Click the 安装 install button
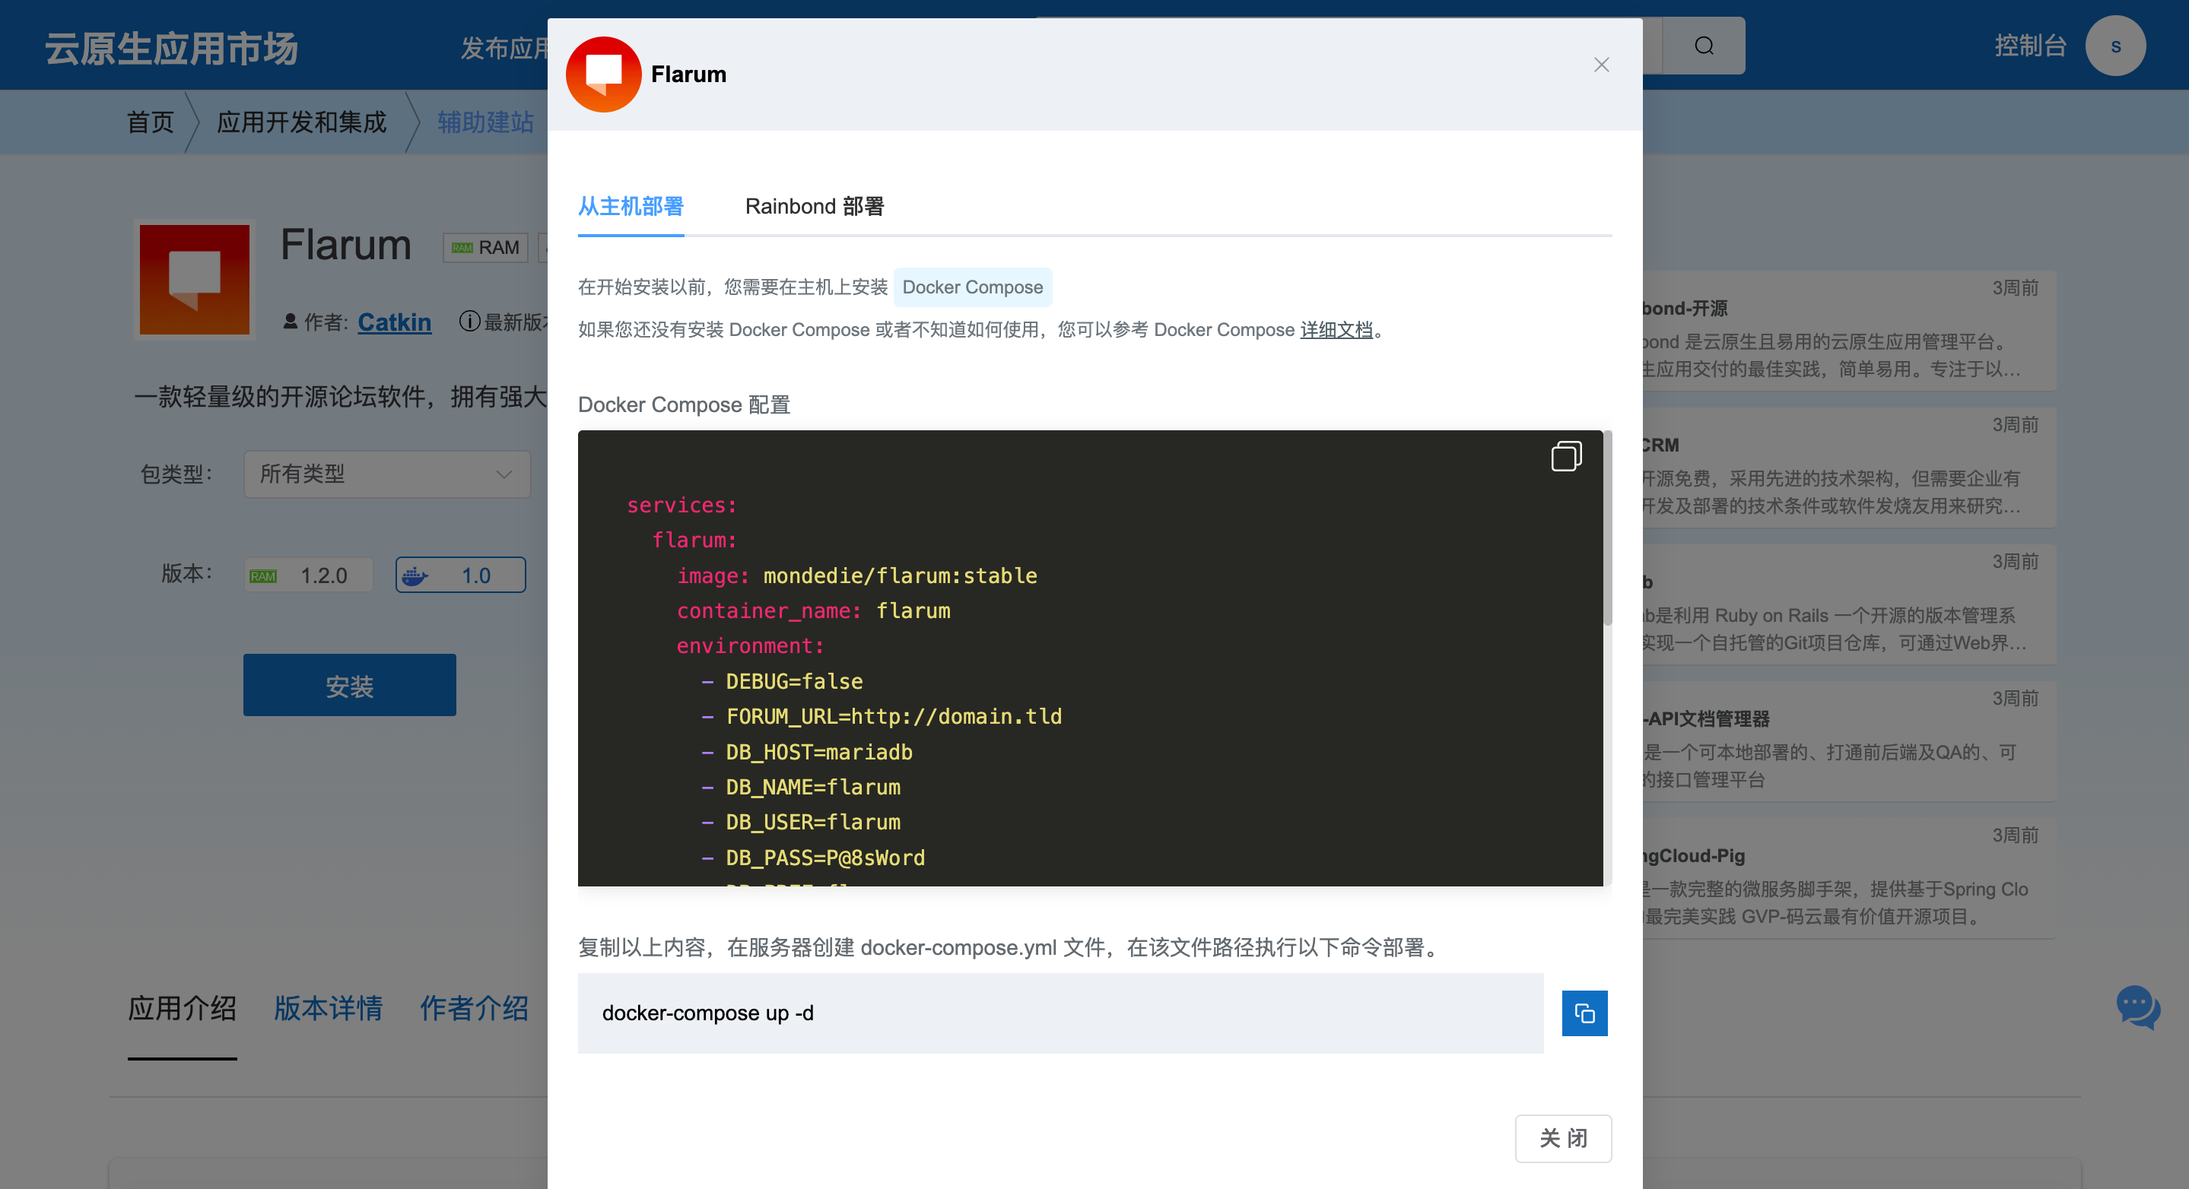 pyautogui.click(x=349, y=684)
